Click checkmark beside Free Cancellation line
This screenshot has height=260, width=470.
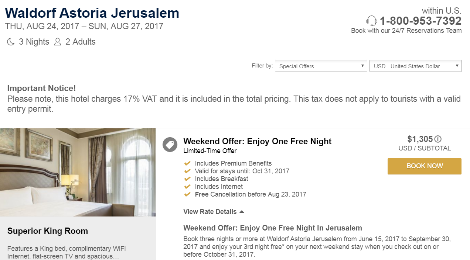pyautogui.click(x=187, y=194)
